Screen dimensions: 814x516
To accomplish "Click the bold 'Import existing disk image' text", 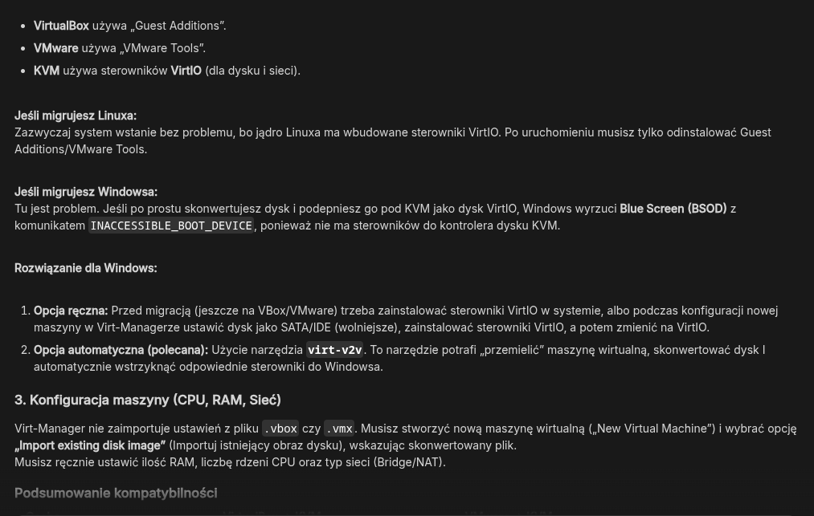I will pyautogui.click(x=90, y=445).
